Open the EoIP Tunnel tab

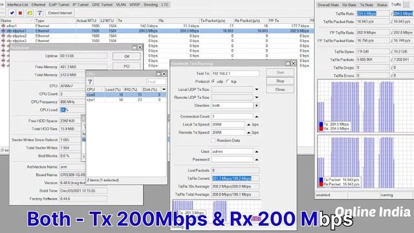[x=59, y=5]
